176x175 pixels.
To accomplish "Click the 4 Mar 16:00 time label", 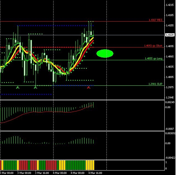I will pyautogui.click(x=95, y=173).
